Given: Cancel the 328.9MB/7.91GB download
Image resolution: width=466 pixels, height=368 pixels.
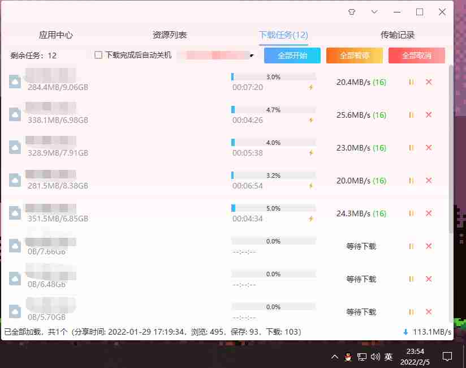Looking at the screenshot, I should tap(429, 148).
